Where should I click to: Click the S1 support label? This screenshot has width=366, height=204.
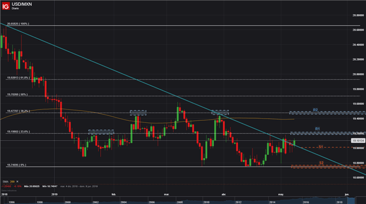pyautogui.click(x=321, y=147)
